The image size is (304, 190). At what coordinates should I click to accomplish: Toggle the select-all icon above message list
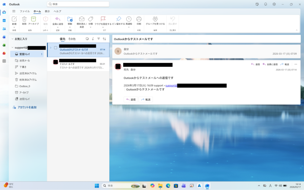[87, 39]
